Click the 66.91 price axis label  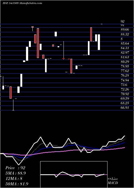pyautogui.click(x=125, y=108)
